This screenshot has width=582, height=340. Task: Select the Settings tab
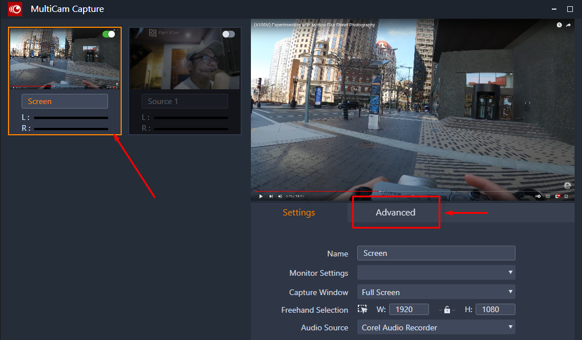[299, 212]
